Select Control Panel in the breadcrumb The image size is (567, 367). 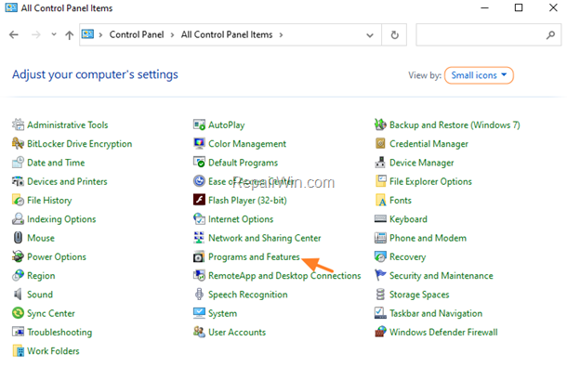(137, 34)
